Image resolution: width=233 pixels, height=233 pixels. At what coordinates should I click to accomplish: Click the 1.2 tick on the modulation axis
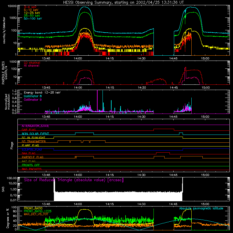pyautogui.click(x=15, y=91)
